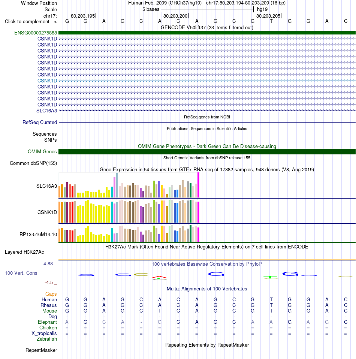This screenshot has width=356, height=359.
Task: Click the Window Position label
Action: coord(39,3)
